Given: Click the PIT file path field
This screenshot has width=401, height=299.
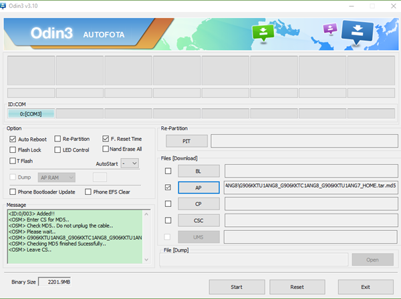Looking at the screenshot, I should [x=304, y=141].
